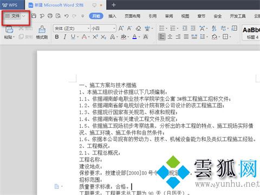Open the font name box 宋体 (正文)
The width and height of the screenshot is (260, 195).
point(71,28)
